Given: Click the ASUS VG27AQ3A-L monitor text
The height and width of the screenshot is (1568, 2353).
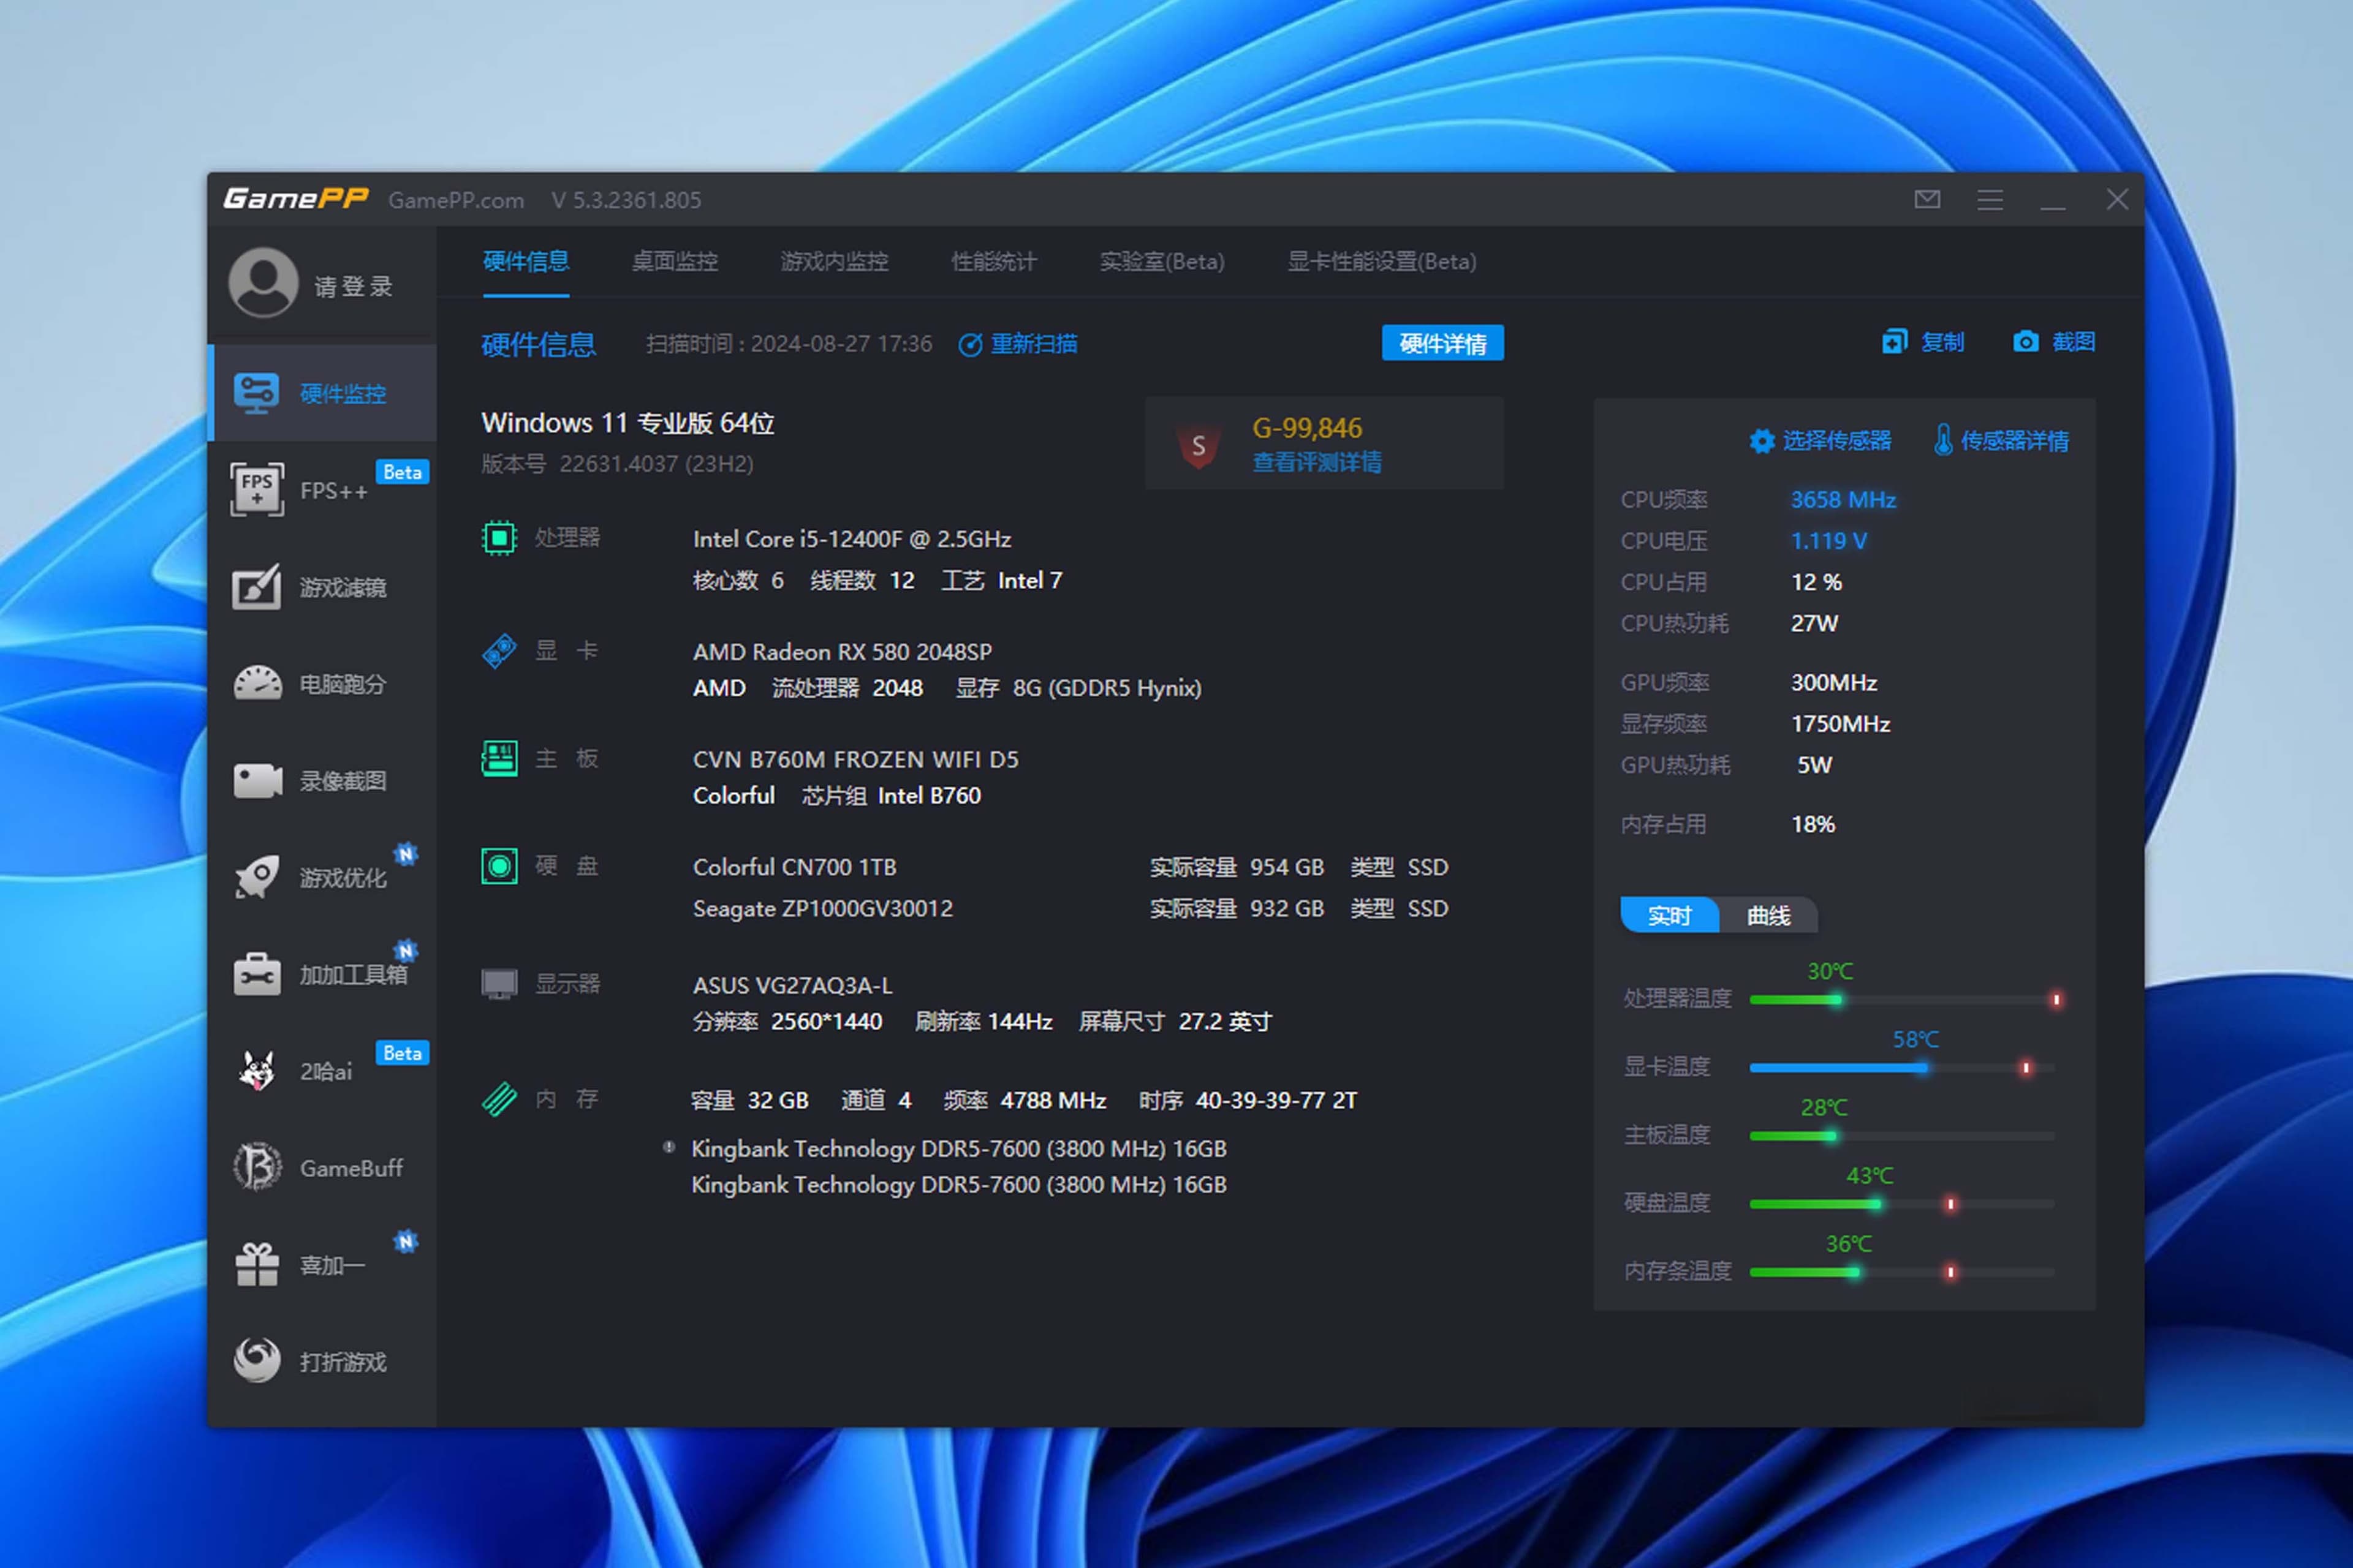Looking at the screenshot, I should coord(792,985).
